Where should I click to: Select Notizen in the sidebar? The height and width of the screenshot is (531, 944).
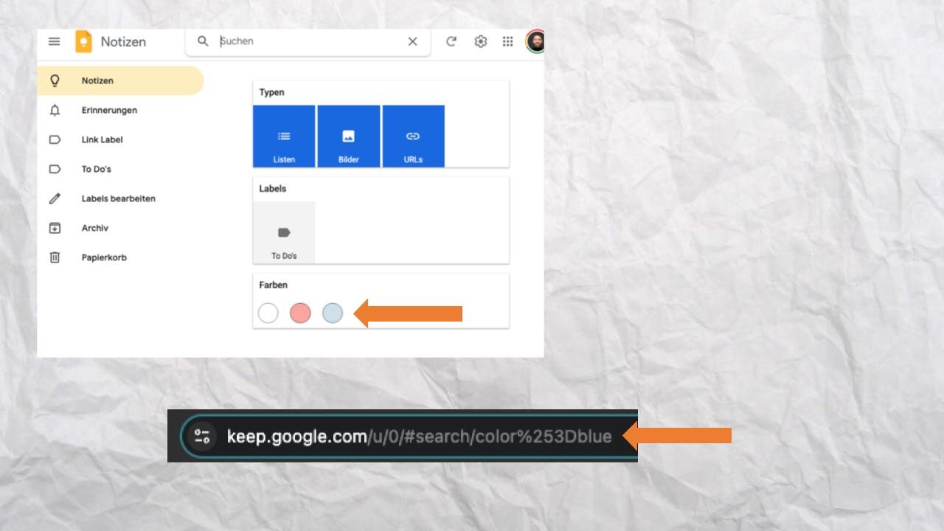[x=97, y=80]
